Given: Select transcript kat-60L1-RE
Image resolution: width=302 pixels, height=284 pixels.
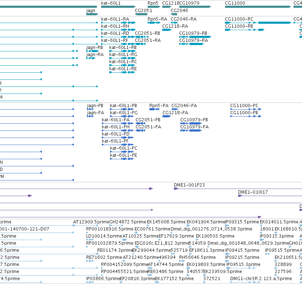Looking at the screenshot, I should [x=123, y=69].
